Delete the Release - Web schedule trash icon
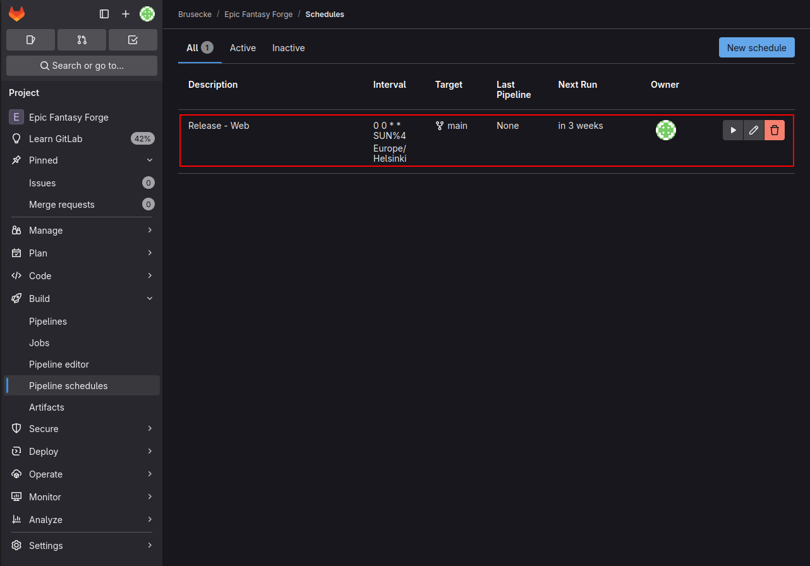The image size is (810, 566). pos(775,130)
